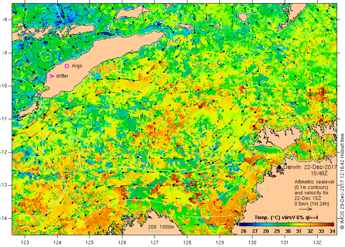This screenshot has height=247, width=345.
Task: Click latitude axis label -12
Action: [x=4, y=152]
